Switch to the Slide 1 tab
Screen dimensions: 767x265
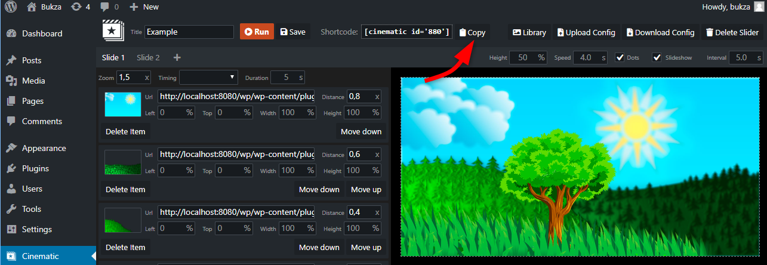point(113,58)
